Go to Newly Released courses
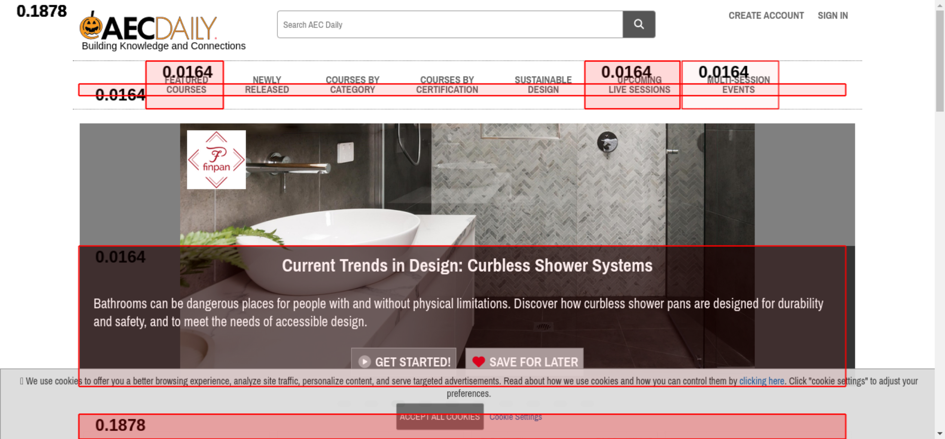945x439 pixels. 267,85
